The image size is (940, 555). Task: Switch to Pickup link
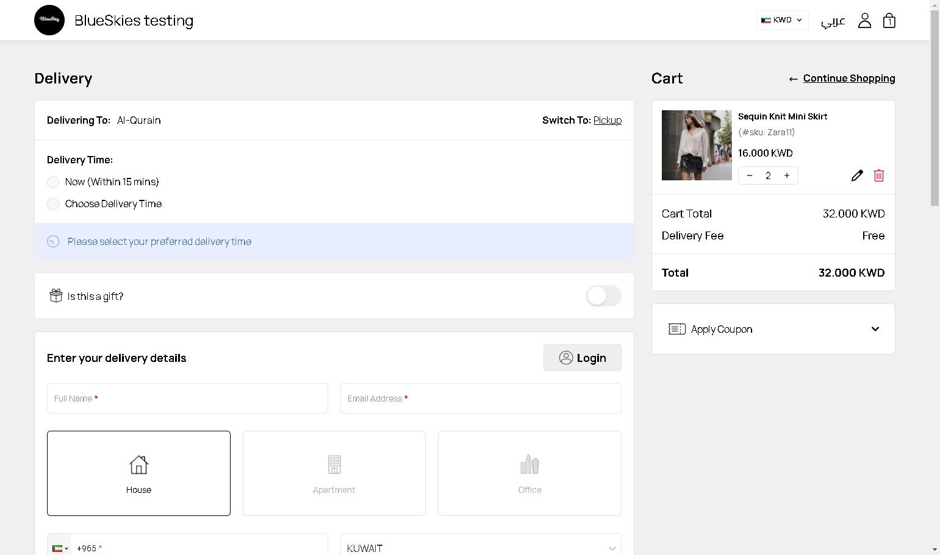pyautogui.click(x=607, y=121)
